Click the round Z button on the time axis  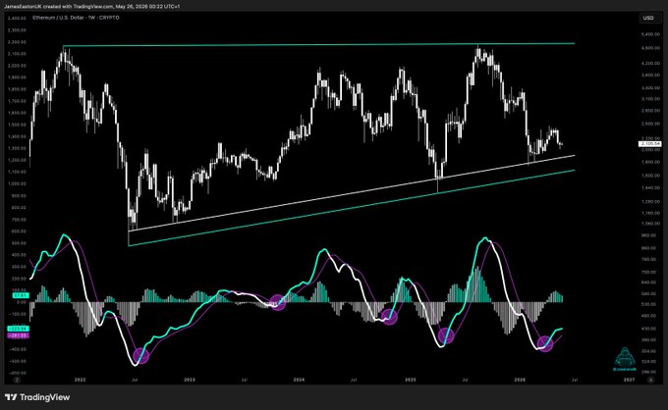(17, 380)
